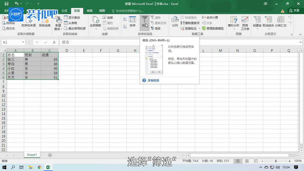Viewport: 304px width, 171px height.
Task: Open Excel from the Windows taskbar
Action: 48,167
